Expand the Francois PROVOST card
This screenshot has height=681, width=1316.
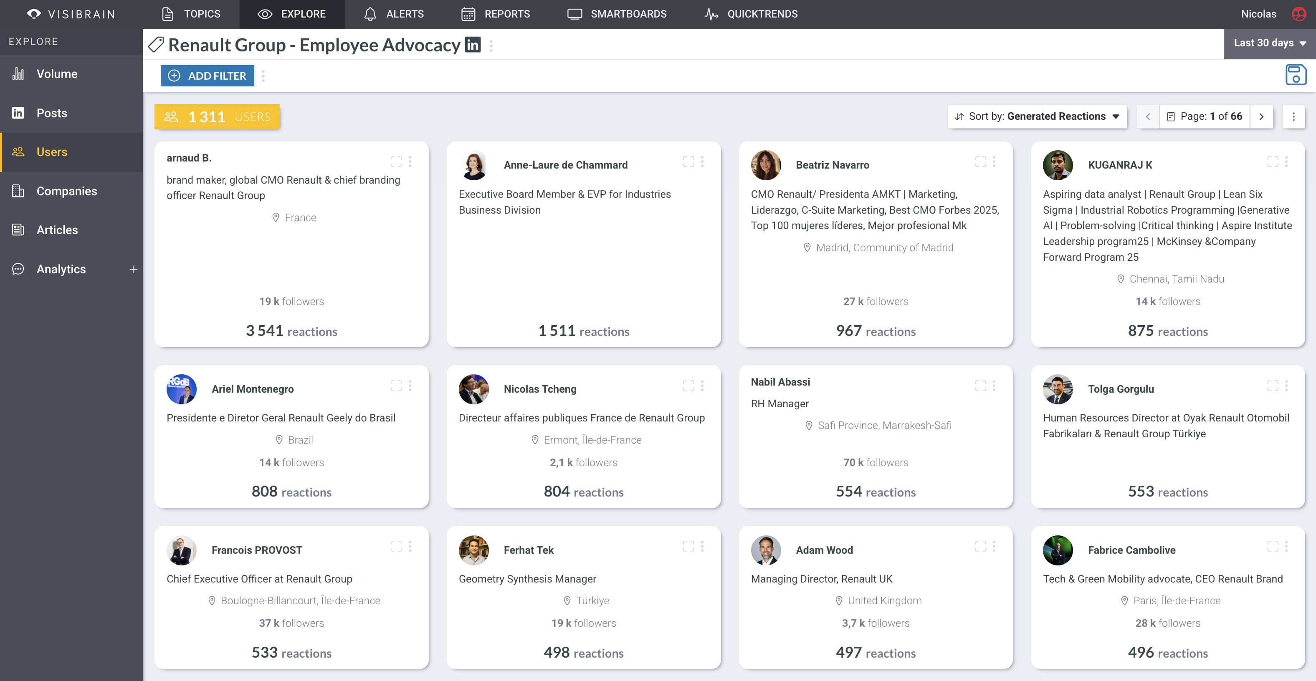coord(396,546)
